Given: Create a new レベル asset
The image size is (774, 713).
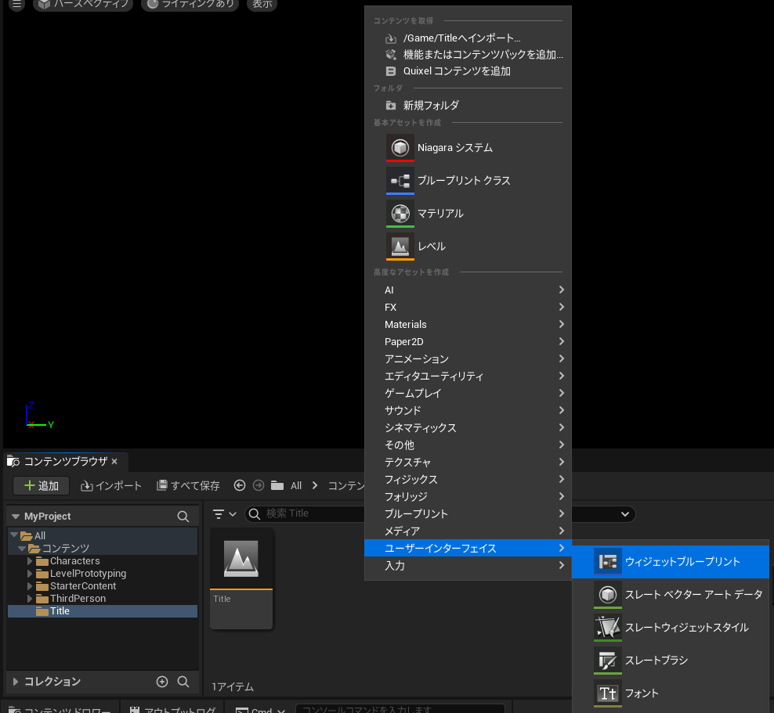Looking at the screenshot, I should point(468,246).
